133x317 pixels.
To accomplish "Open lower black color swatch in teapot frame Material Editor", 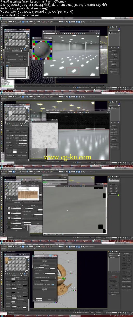I will 13,292.
